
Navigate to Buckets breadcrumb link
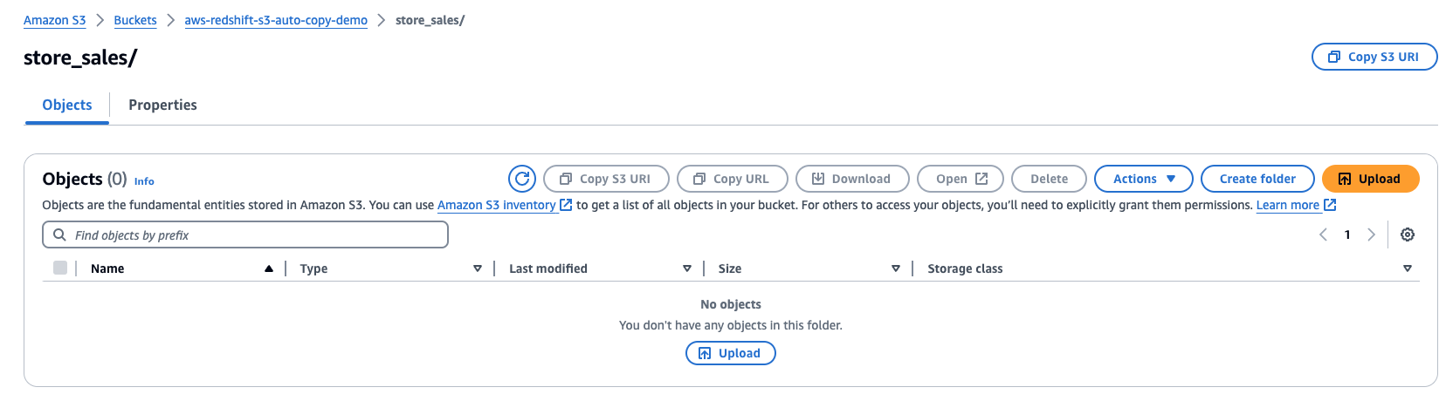tap(135, 20)
